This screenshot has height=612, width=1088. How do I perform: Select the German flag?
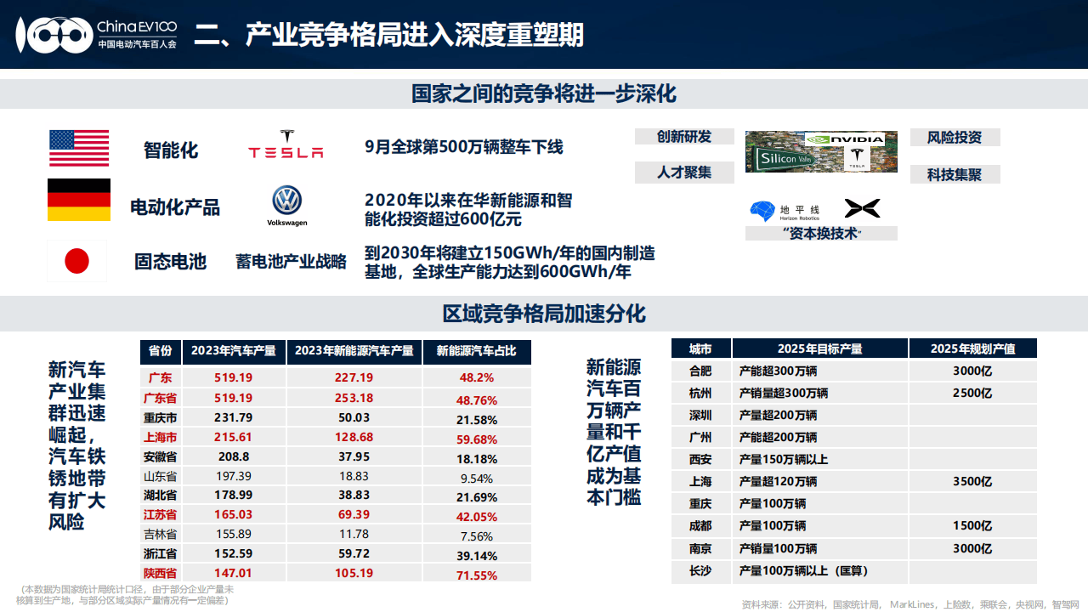[x=79, y=200]
